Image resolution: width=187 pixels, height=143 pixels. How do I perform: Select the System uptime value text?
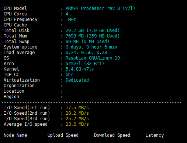(91, 47)
